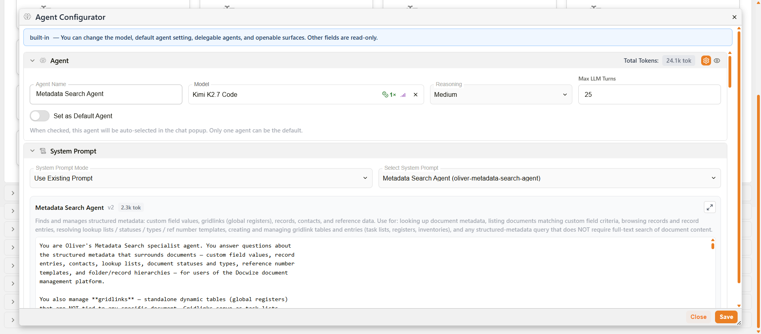Click the v2 version label
The height and width of the screenshot is (334, 761).
pyautogui.click(x=111, y=207)
